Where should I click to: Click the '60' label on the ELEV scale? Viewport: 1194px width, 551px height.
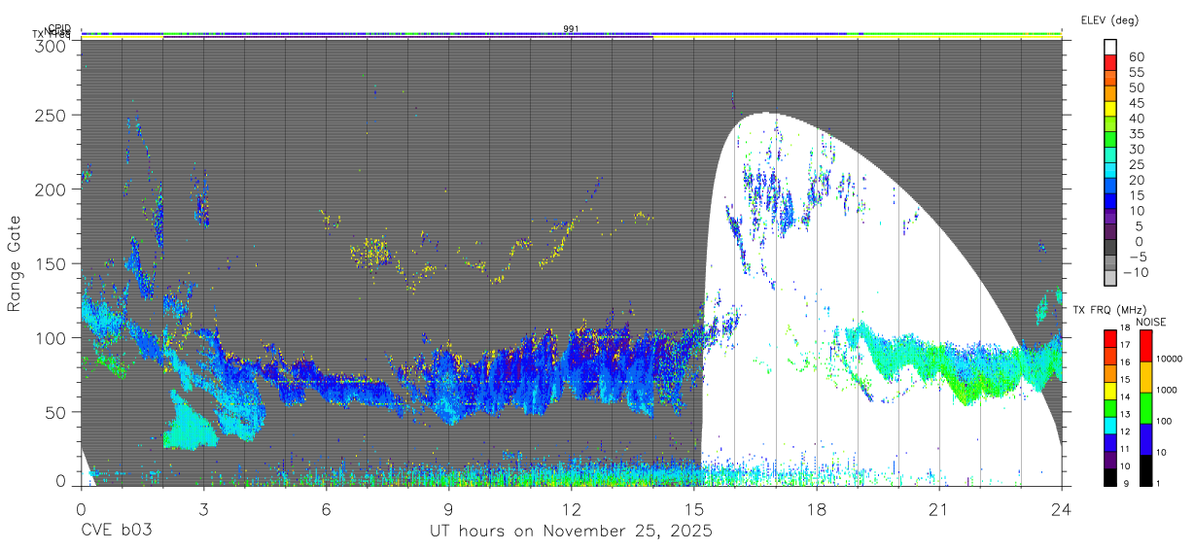[1137, 56]
